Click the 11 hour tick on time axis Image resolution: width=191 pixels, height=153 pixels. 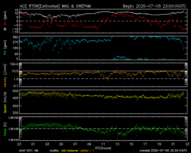[x=103, y=144]
